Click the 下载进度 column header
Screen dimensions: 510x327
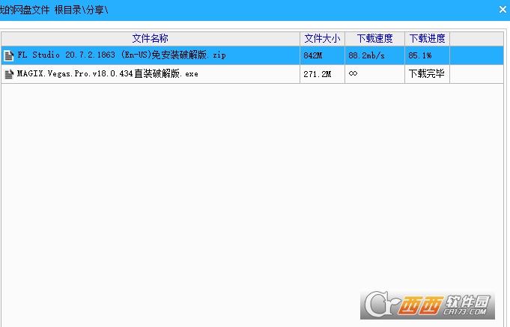427,39
